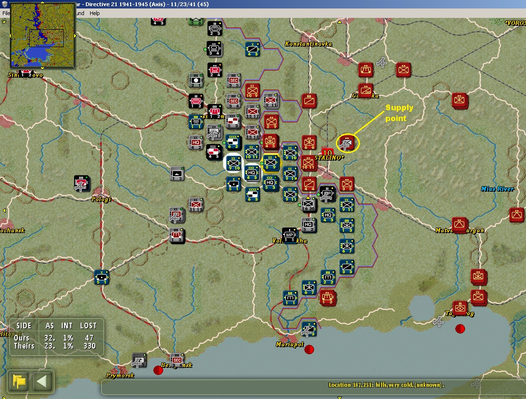Select the red Soviet unit valued 8 9
Viewport: 526px width, 399px height.
click(x=271, y=122)
